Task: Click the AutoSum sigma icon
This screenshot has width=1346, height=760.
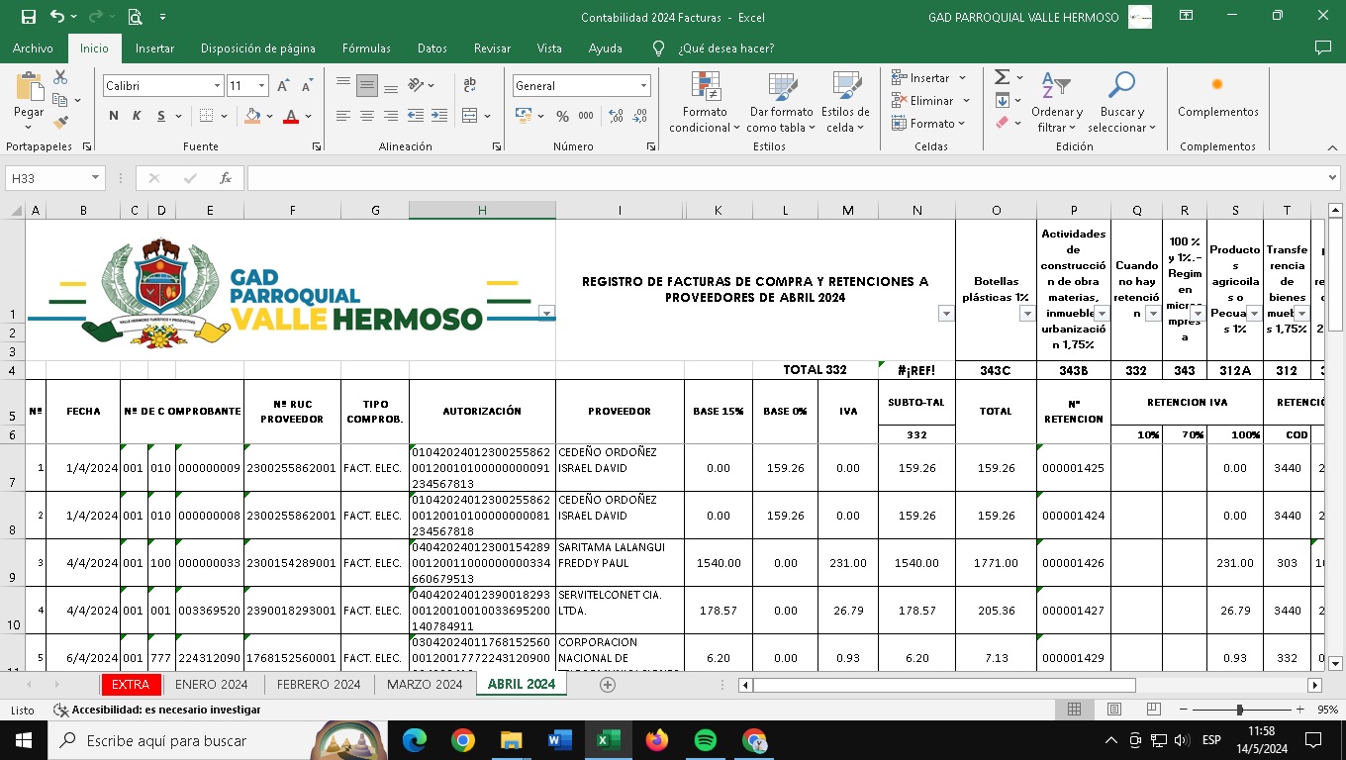Action: coord(1002,77)
